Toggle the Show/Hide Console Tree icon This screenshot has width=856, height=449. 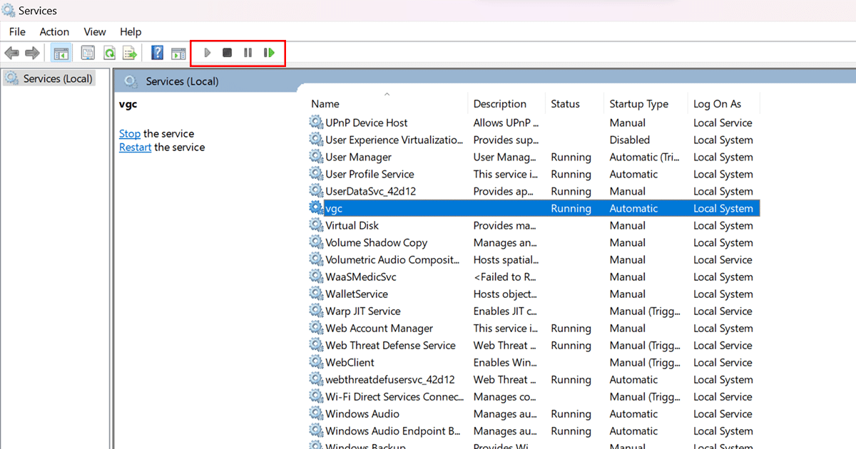(x=61, y=53)
